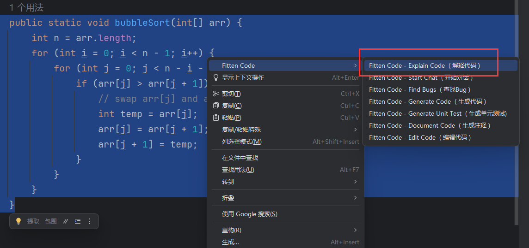
Task: Click the editor vertical scrollbar
Action: 516,112
